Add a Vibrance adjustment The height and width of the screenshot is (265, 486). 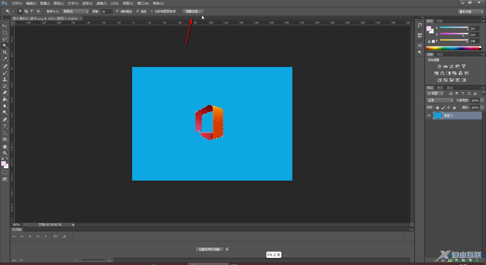point(463,66)
